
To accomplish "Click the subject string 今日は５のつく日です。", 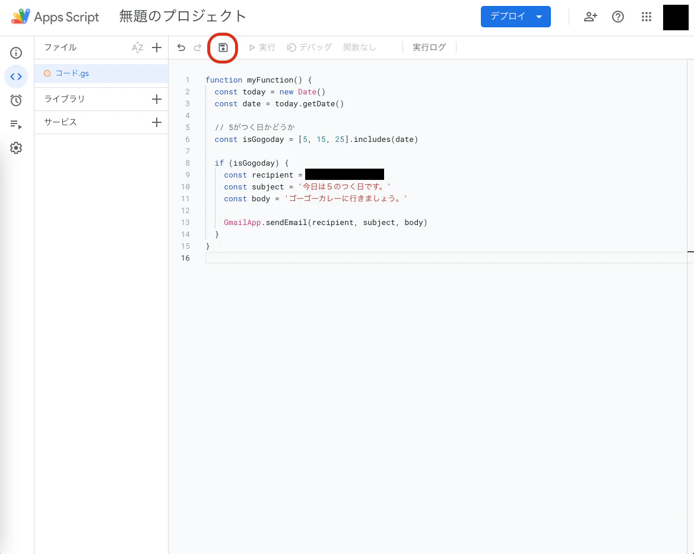I will tap(344, 187).
